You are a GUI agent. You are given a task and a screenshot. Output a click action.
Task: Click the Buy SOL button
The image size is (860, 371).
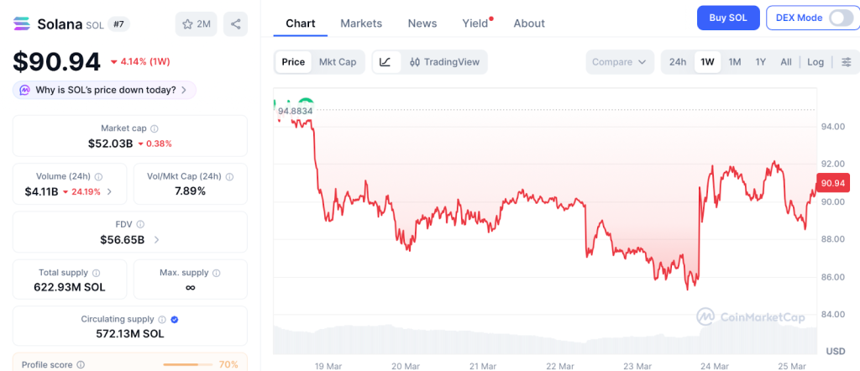point(728,18)
